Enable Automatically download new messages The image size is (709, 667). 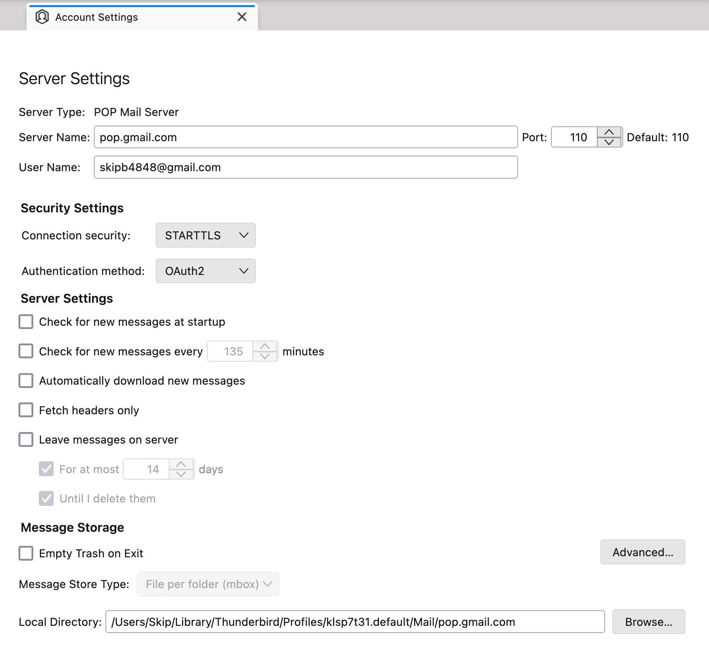click(26, 381)
